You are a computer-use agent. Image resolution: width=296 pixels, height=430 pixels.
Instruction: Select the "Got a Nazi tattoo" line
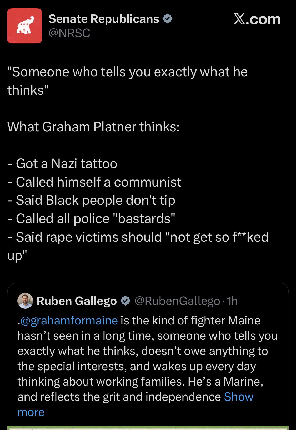tap(66, 163)
